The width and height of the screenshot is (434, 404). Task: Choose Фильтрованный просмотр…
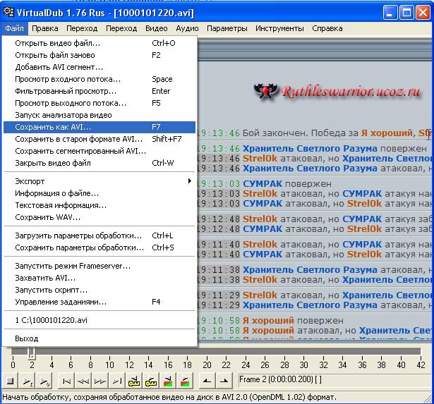click(100, 91)
